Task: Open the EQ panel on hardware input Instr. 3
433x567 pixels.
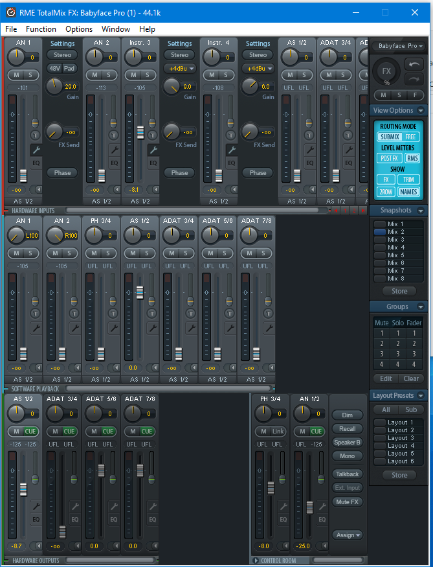Action: point(153,163)
